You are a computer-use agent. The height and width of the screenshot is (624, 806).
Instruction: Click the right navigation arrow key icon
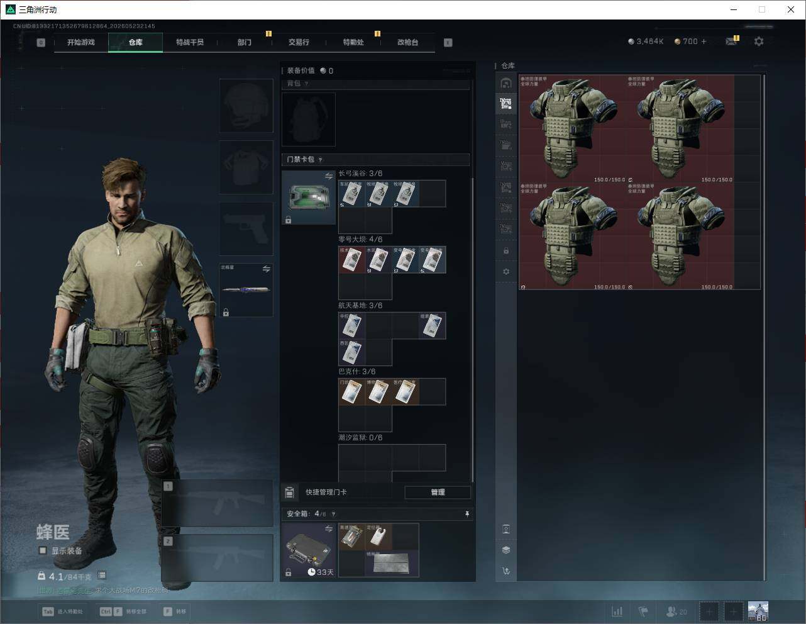(448, 43)
